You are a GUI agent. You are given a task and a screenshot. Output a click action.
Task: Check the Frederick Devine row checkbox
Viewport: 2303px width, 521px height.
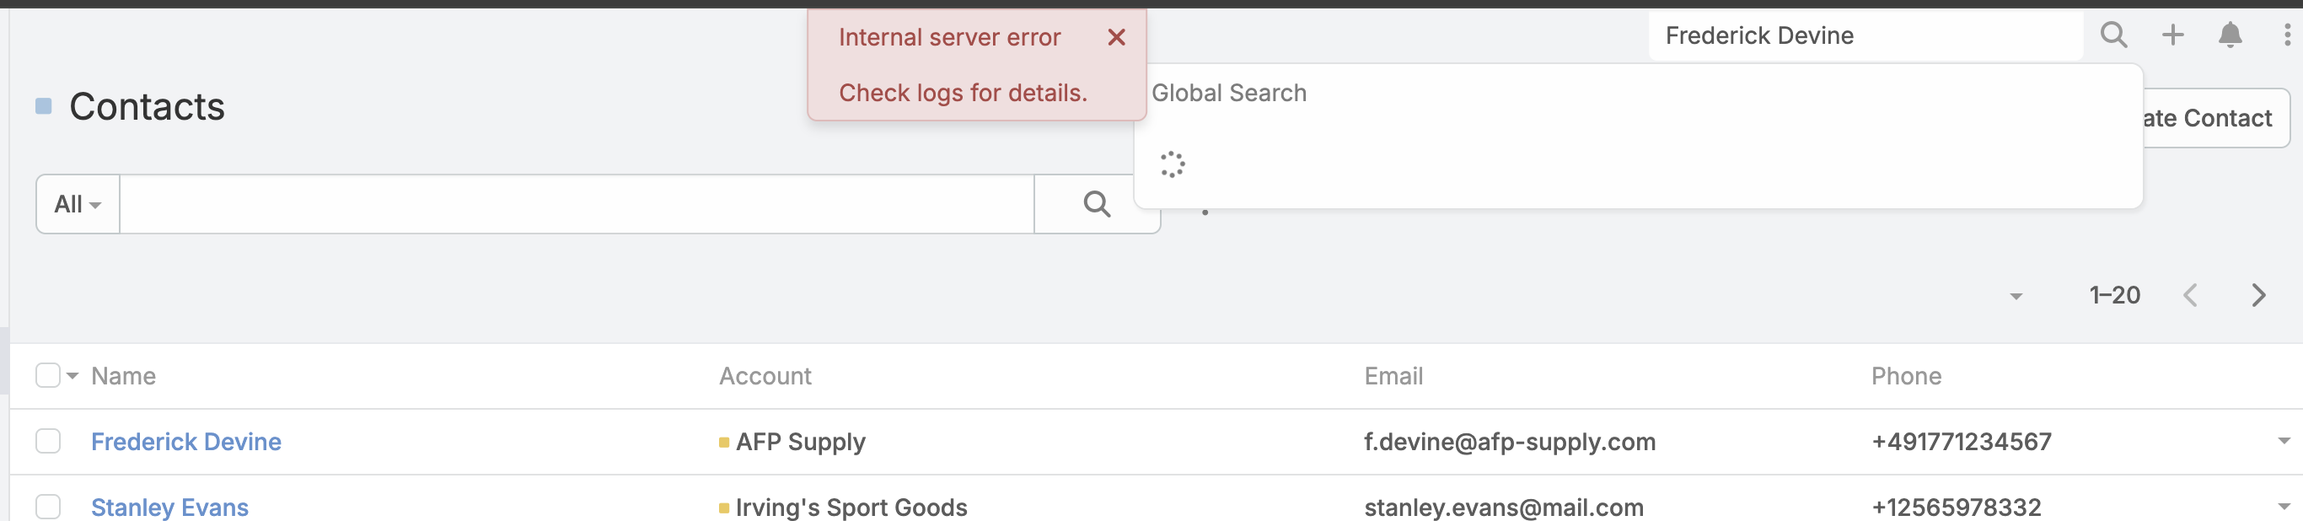tap(48, 442)
